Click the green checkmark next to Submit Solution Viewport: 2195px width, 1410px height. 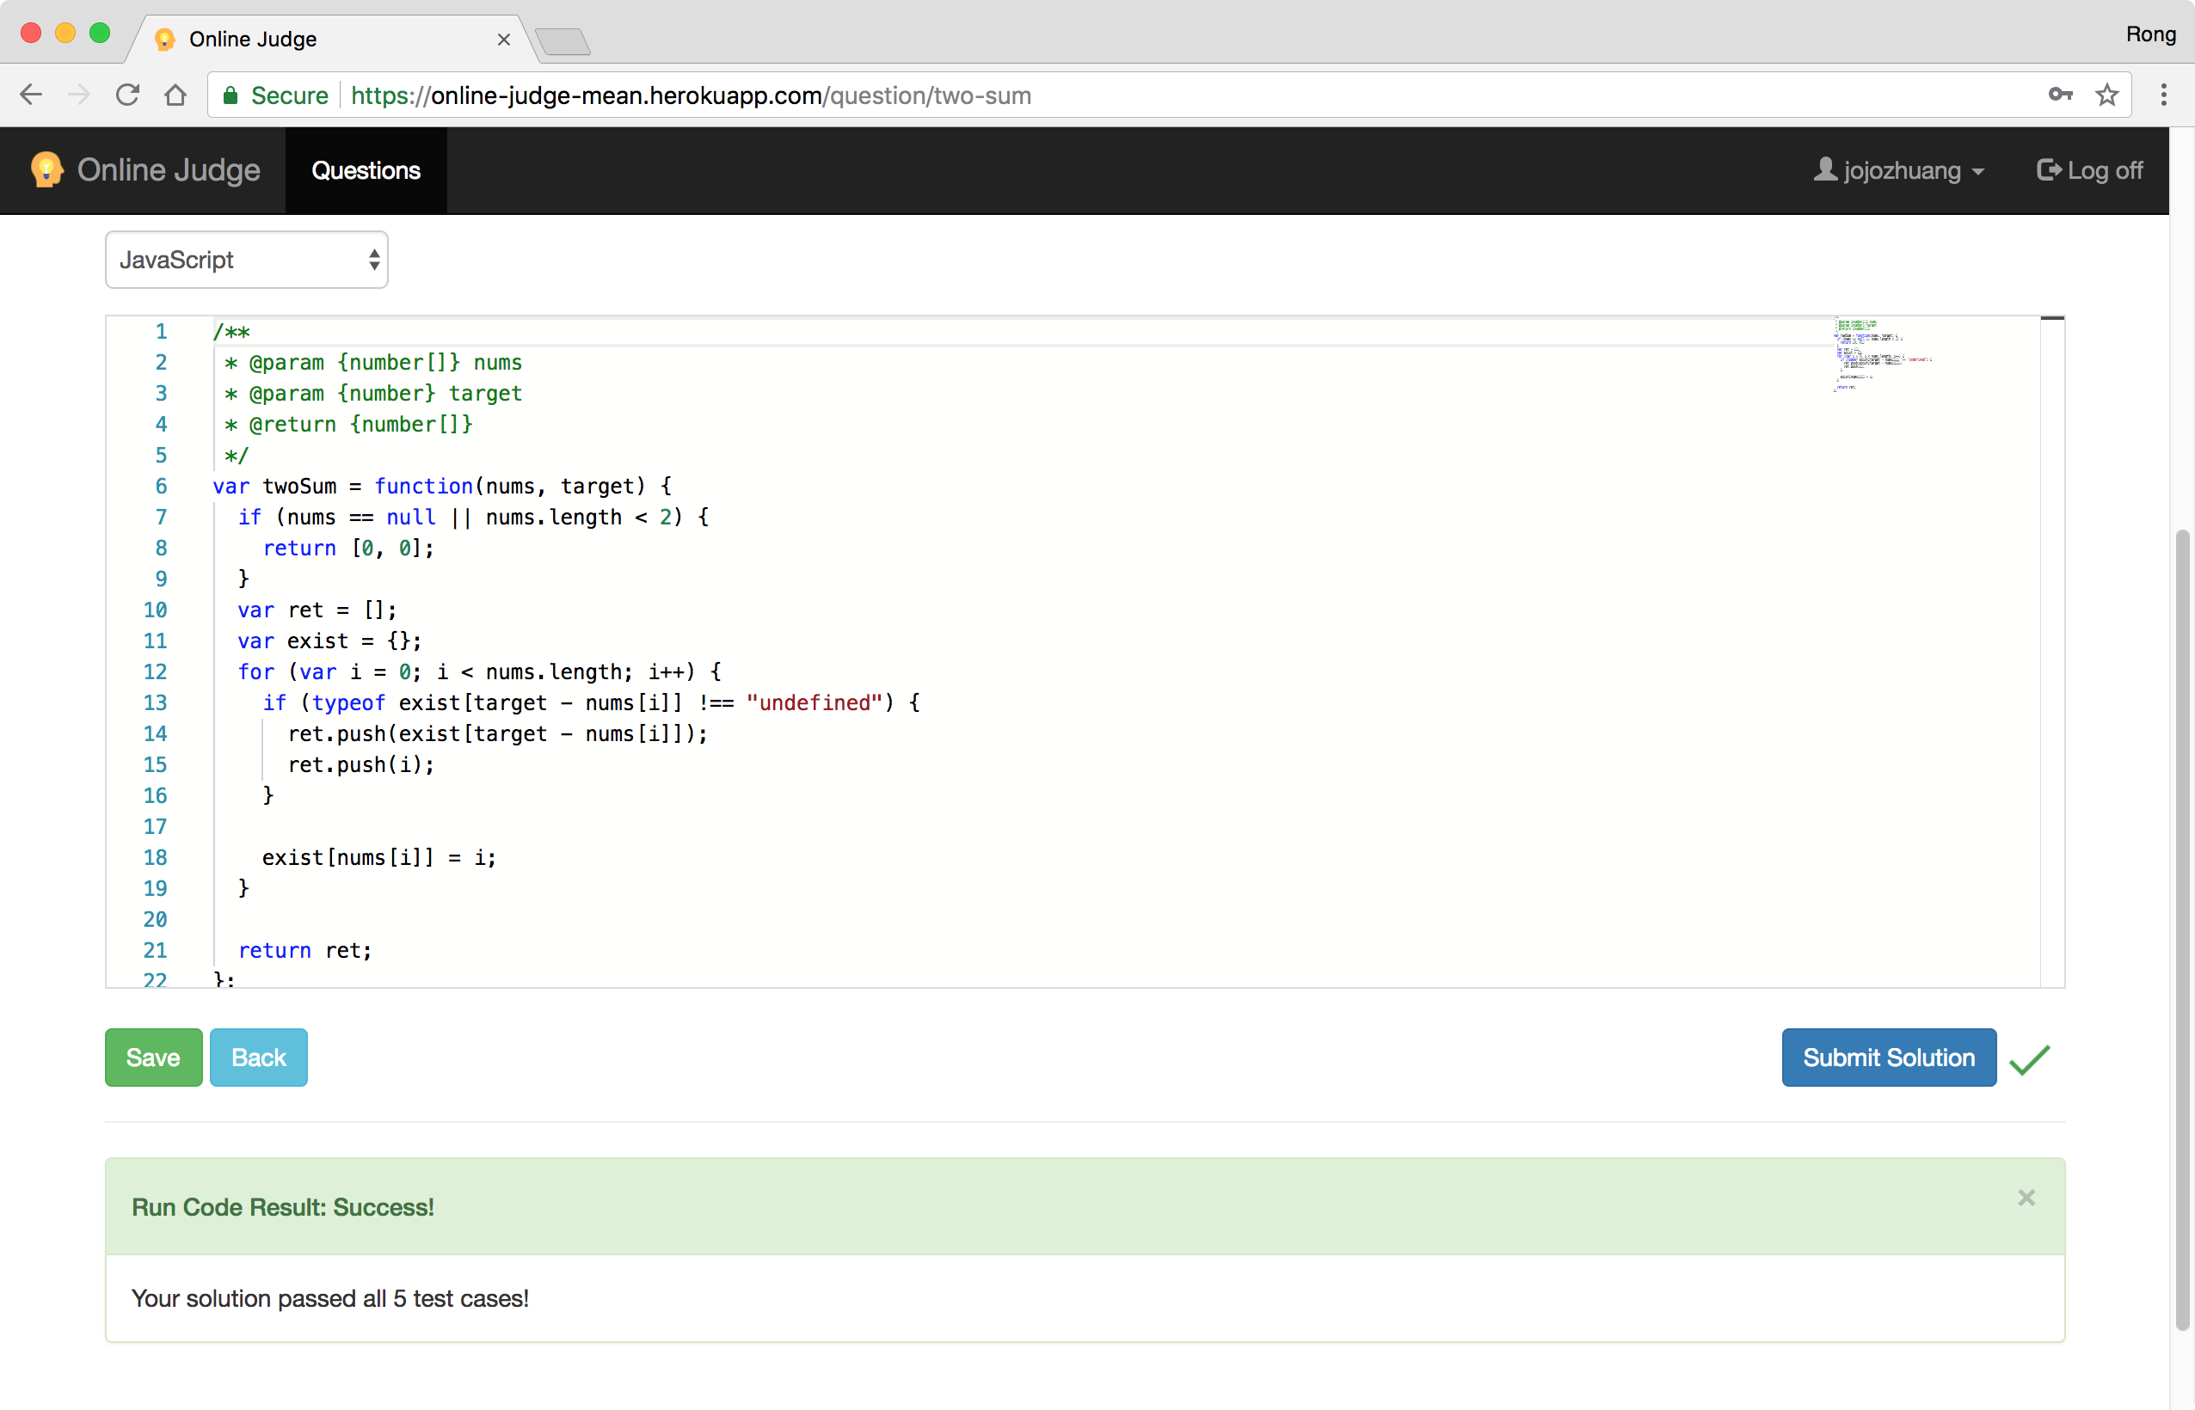pos(2029,1059)
